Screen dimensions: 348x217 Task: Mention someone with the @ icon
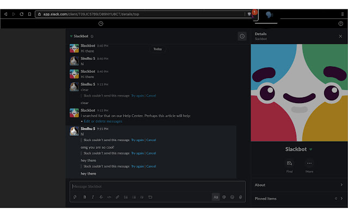224,197
